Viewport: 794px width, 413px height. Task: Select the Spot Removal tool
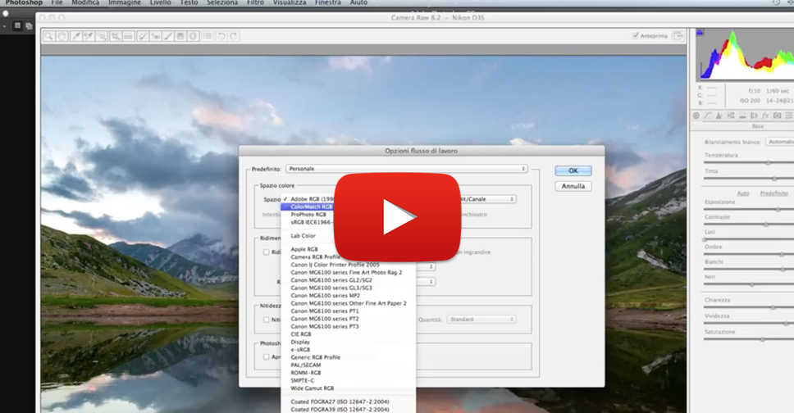tap(142, 36)
